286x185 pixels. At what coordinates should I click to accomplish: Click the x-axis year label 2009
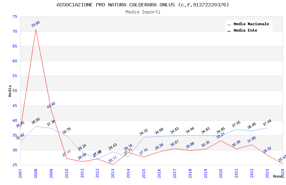[51, 173]
